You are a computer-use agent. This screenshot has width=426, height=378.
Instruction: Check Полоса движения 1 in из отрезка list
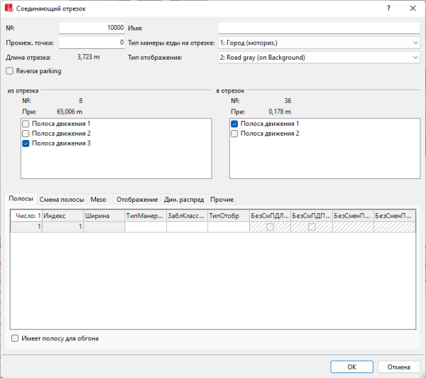26,124
